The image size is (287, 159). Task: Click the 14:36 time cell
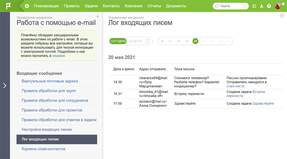[x=118, y=82]
